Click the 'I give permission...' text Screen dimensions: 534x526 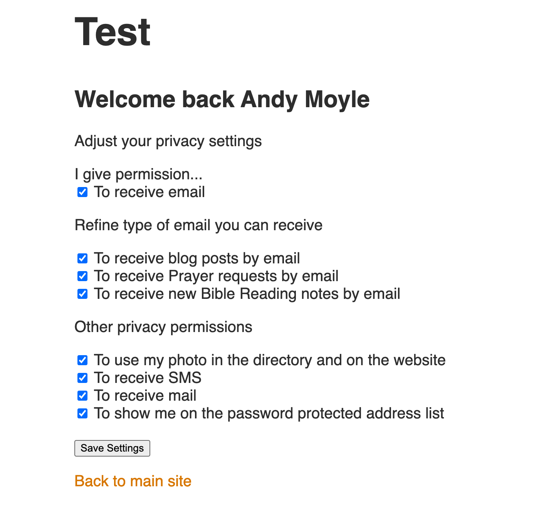(x=138, y=174)
